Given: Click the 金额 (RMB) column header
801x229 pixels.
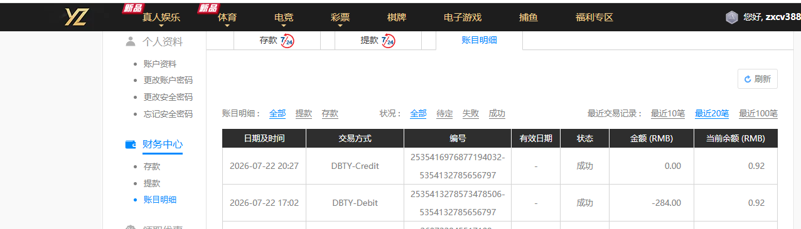Looking at the screenshot, I should [652, 138].
